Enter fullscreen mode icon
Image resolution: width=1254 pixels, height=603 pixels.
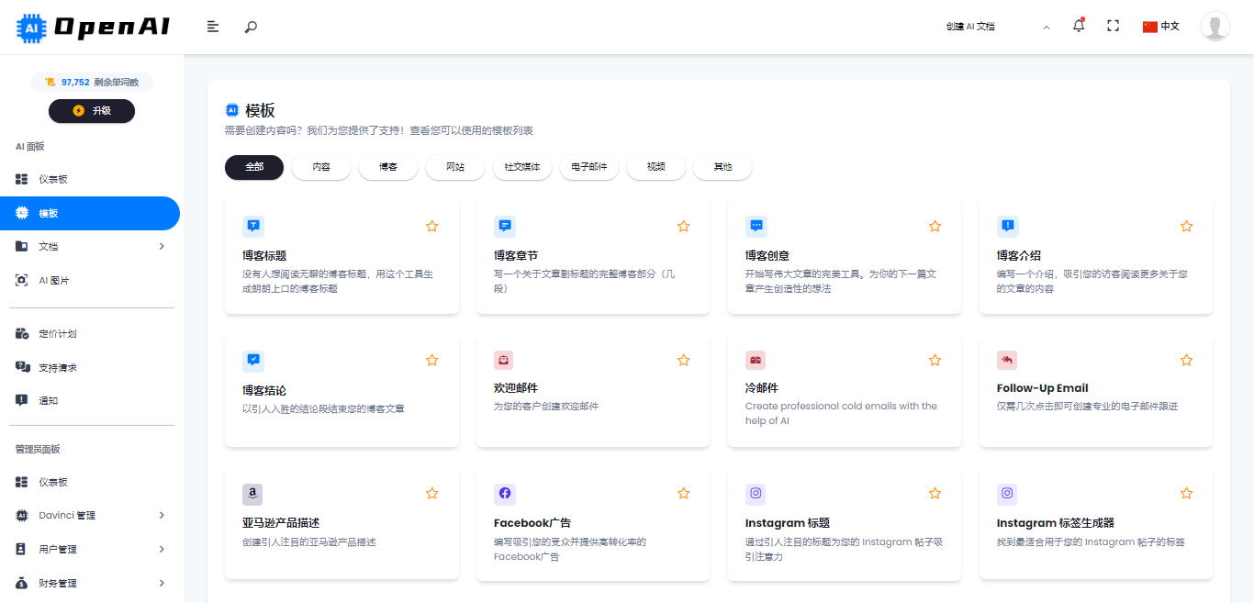tap(1114, 26)
